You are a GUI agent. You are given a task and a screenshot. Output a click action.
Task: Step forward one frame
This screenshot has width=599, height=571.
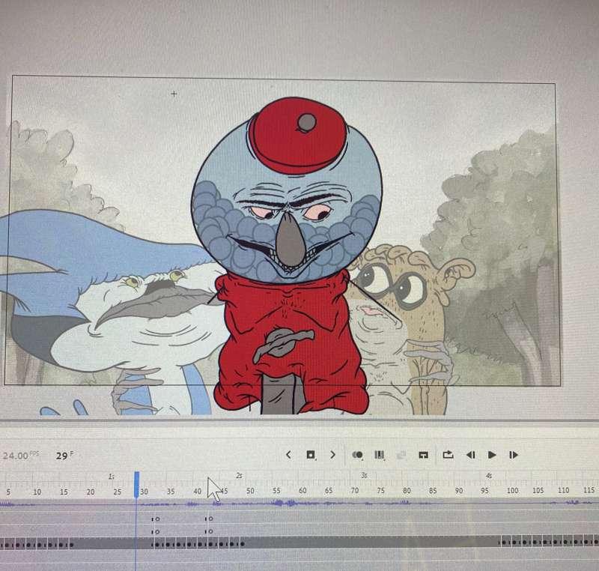click(514, 455)
